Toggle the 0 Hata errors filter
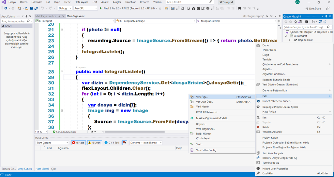The height and width of the screenshot is (177, 334). (78, 143)
